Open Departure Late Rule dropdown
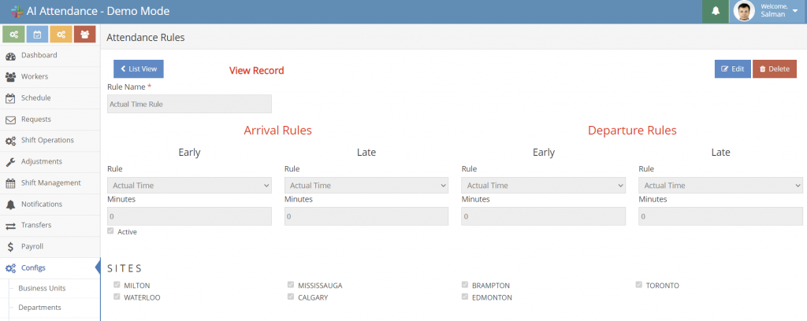Image resolution: width=807 pixels, height=321 pixels. click(720, 186)
